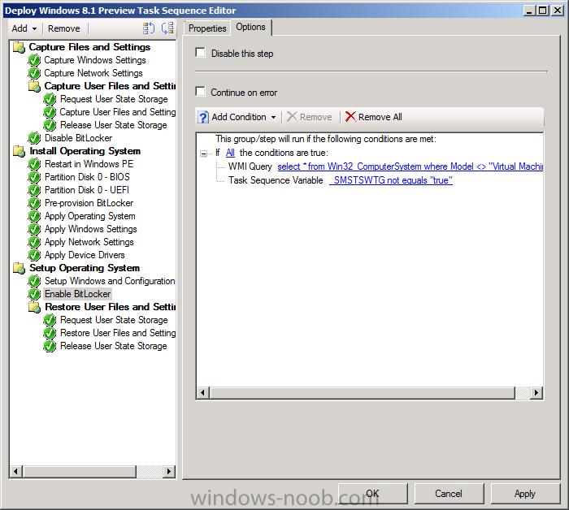Click the move step up icon

coord(149,28)
